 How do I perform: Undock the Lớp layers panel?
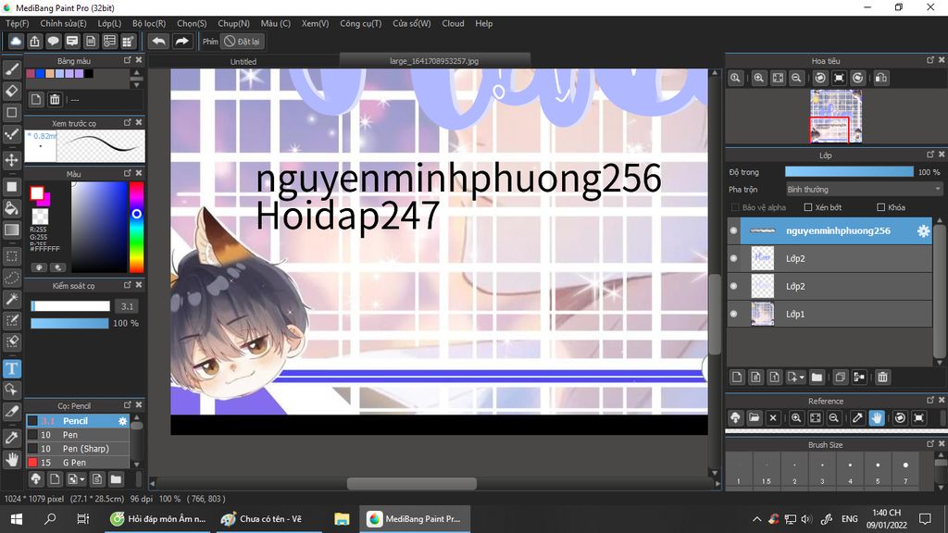tap(929, 155)
